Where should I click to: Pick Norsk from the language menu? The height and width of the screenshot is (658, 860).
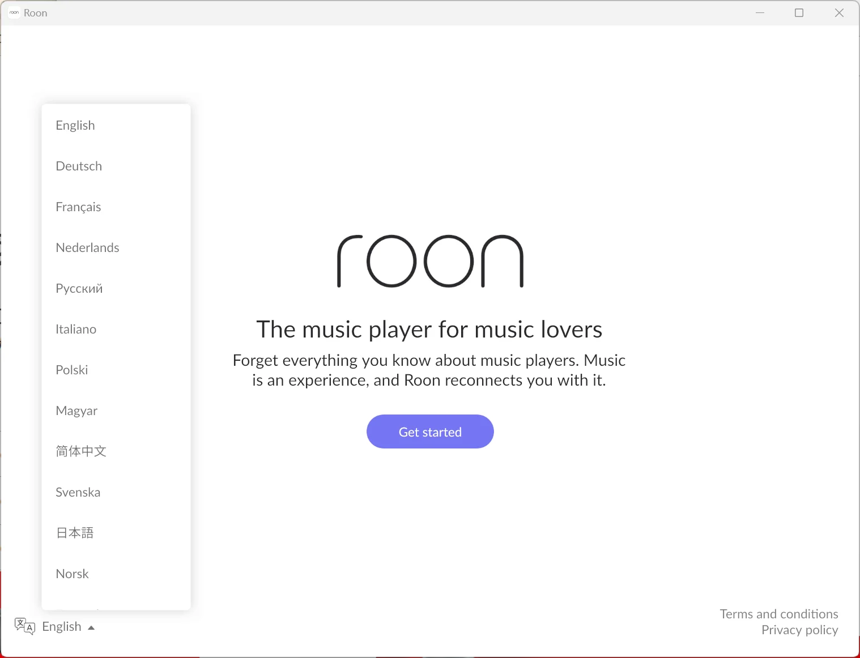coord(73,574)
